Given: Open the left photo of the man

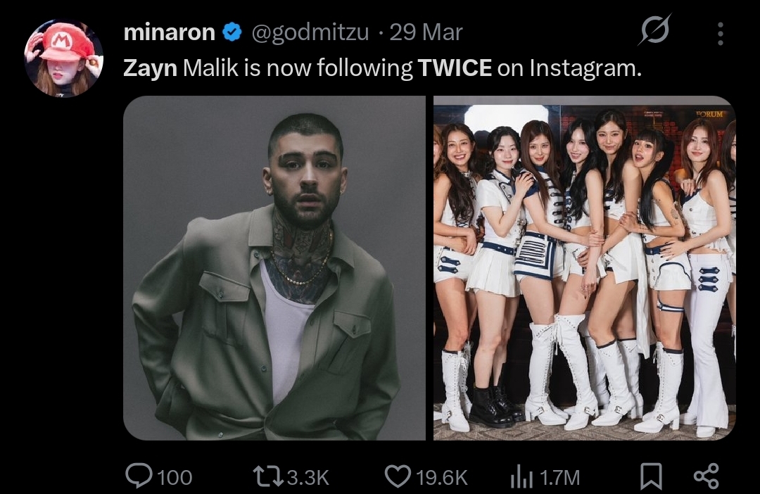Looking at the screenshot, I should (274, 267).
